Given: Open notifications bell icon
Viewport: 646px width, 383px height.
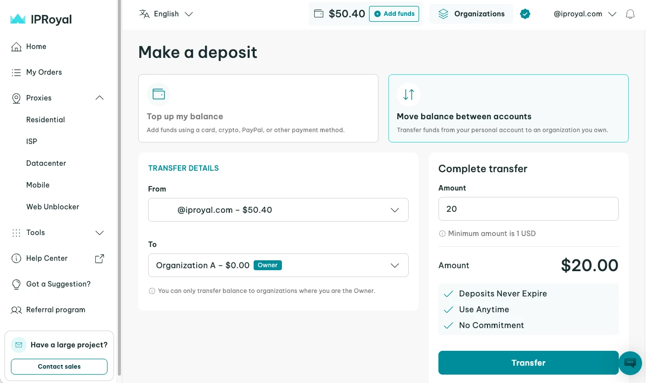Looking at the screenshot, I should tap(630, 14).
